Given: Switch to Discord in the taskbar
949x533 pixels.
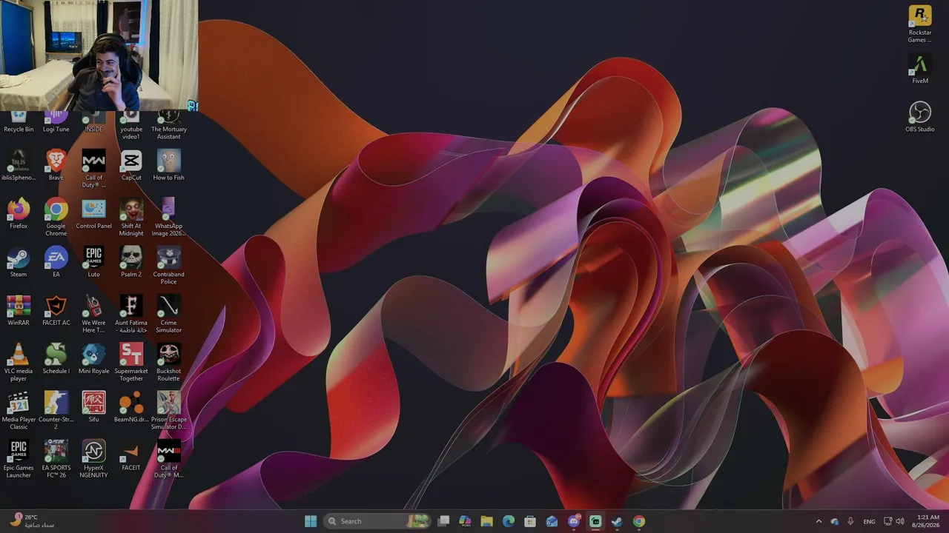Looking at the screenshot, I should (574, 521).
